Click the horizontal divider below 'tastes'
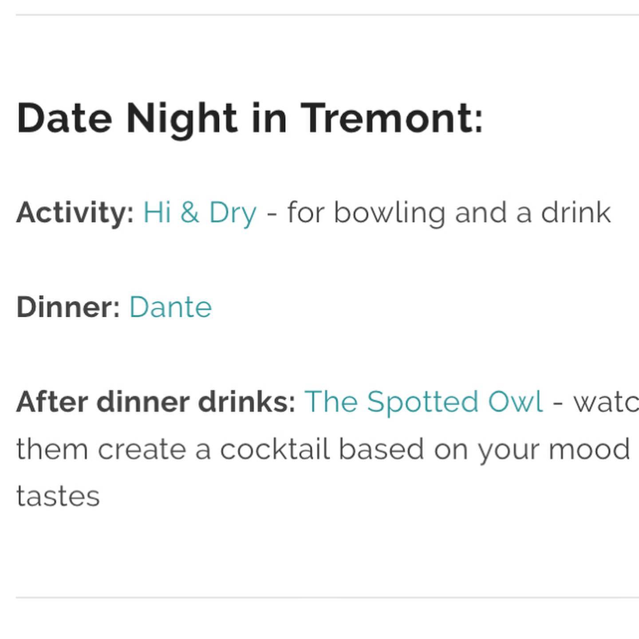The height and width of the screenshot is (639, 639). pyautogui.click(x=327, y=597)
